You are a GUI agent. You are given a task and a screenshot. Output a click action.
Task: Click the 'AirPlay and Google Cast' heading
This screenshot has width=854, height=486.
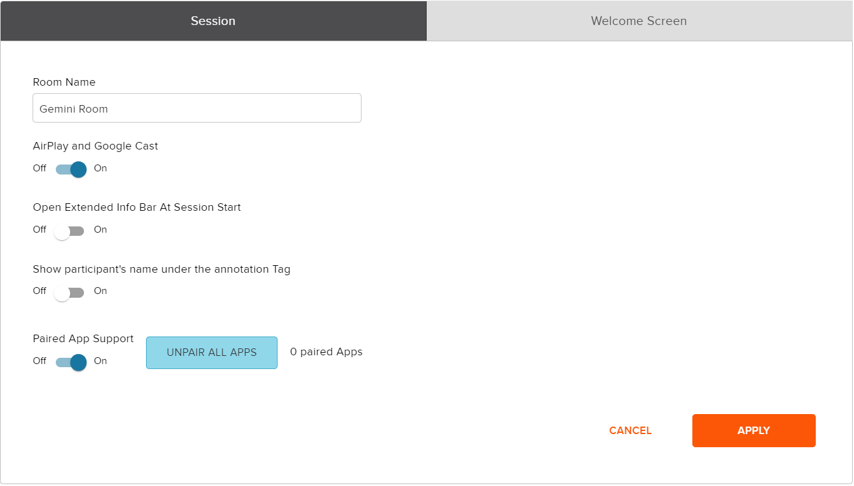click(x=95, y=146)
